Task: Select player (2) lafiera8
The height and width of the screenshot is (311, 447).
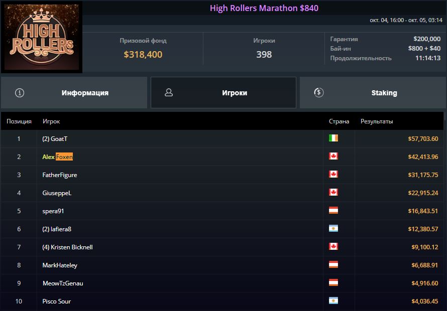Action: click(57, 229)
